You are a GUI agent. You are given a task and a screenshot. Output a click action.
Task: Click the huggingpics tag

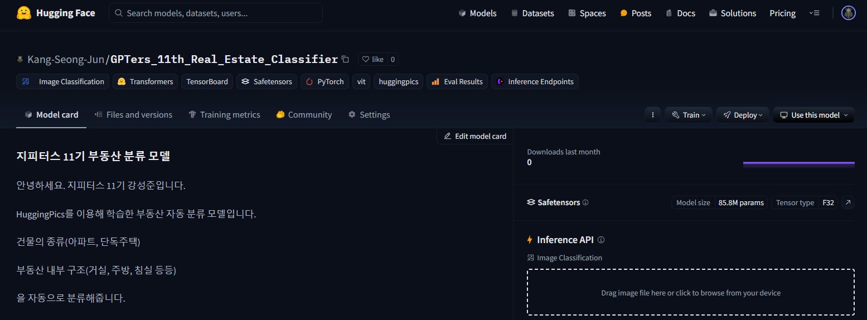click(x=399, y=81)
